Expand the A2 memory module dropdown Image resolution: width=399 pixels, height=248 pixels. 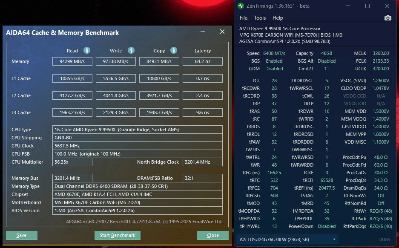pyautogui.click(x=287, y=239)
